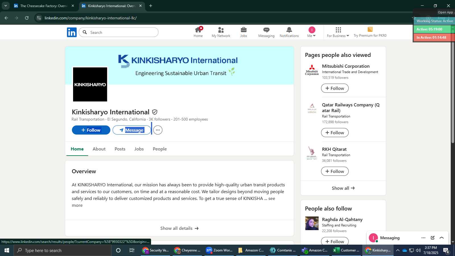This screenshot has width=455, height=256.
Task: Show hidden system tray icons
Action: [x=398, y=250]
